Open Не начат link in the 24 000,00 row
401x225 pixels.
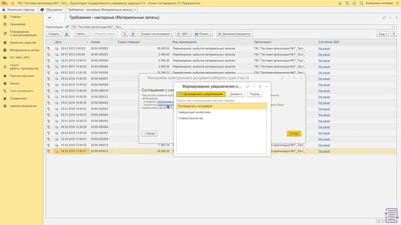[x=325, y=151]
